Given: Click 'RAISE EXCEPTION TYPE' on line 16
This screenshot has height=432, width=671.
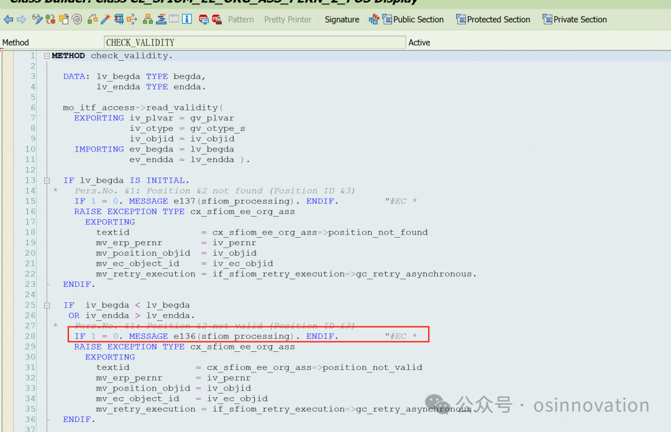Looking at the screenshot, I should [129, 212].
